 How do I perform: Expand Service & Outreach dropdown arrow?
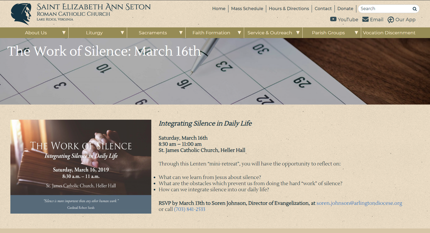coord(298,33)
